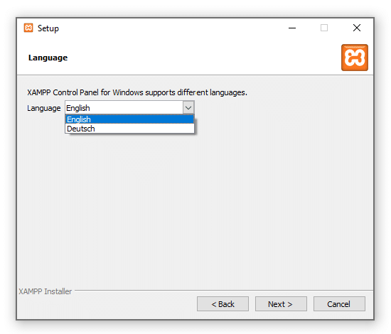Viewport: 391px width, 334px height.
Task: Click the Language combo box field
Action: [129, 108]
